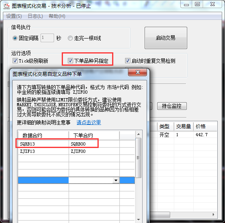Minimize the 图表程式化交易 window
The image size is (225, 223).
coord(186,4)
